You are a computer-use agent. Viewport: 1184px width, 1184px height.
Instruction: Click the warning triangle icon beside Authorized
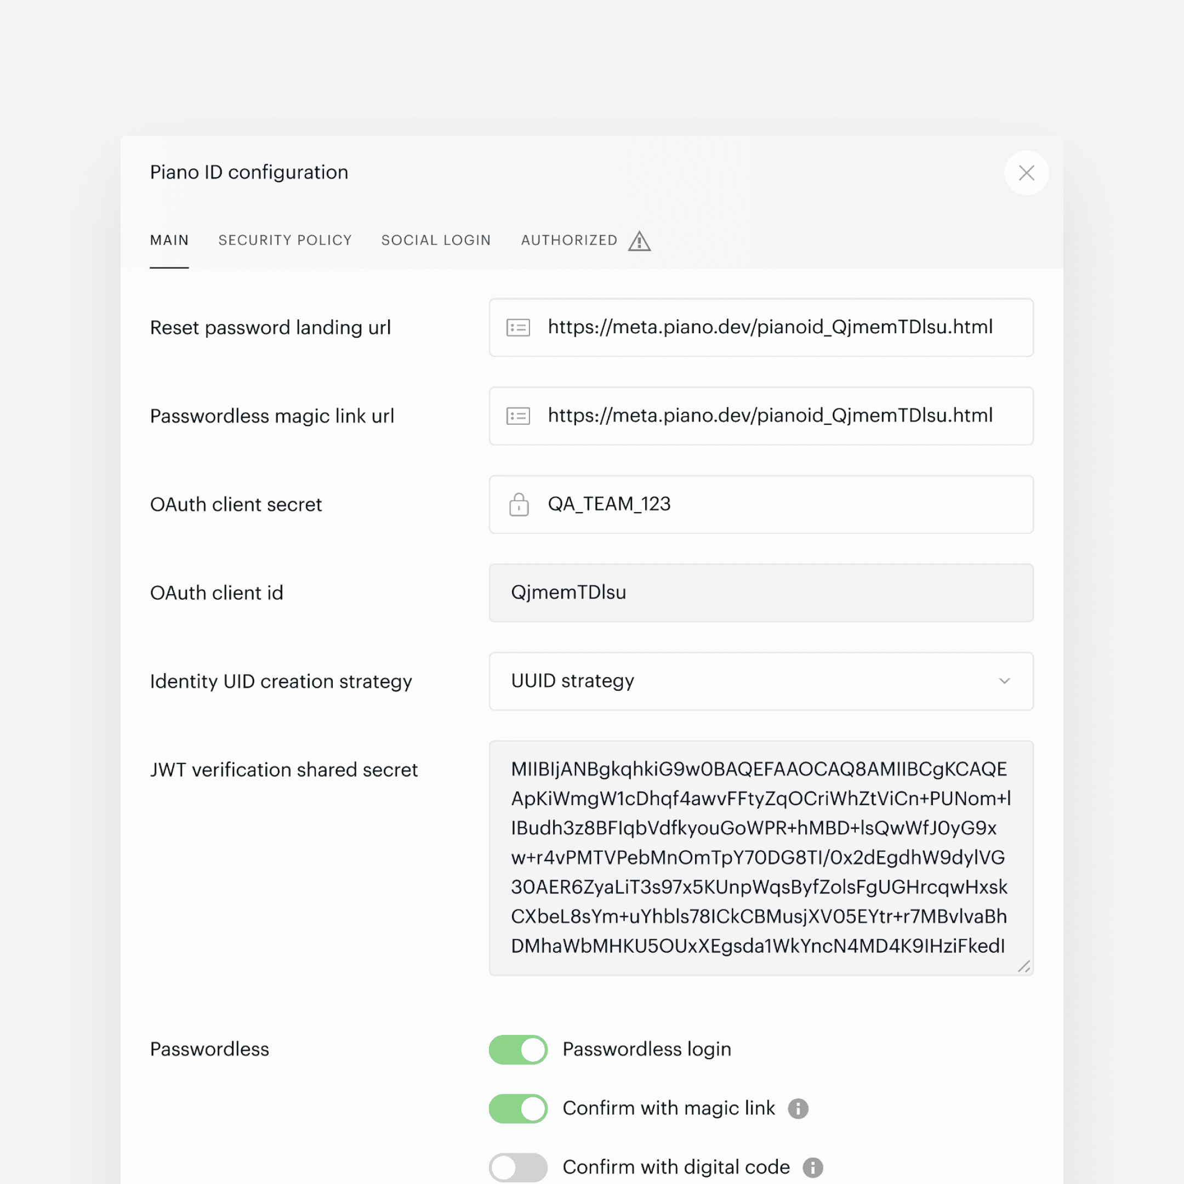tap(639, 241)
